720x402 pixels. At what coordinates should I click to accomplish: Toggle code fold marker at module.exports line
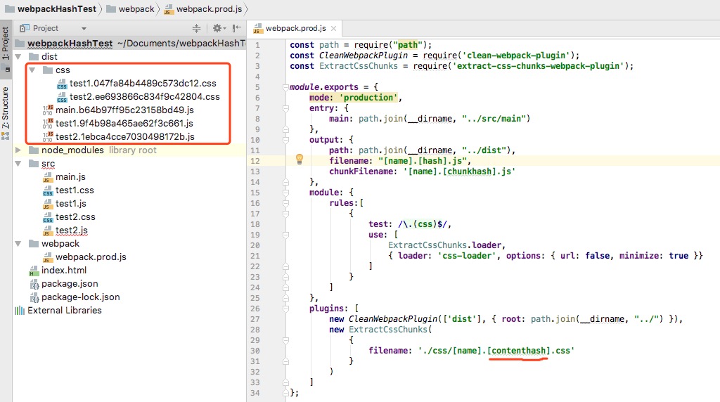click(286, 87)
